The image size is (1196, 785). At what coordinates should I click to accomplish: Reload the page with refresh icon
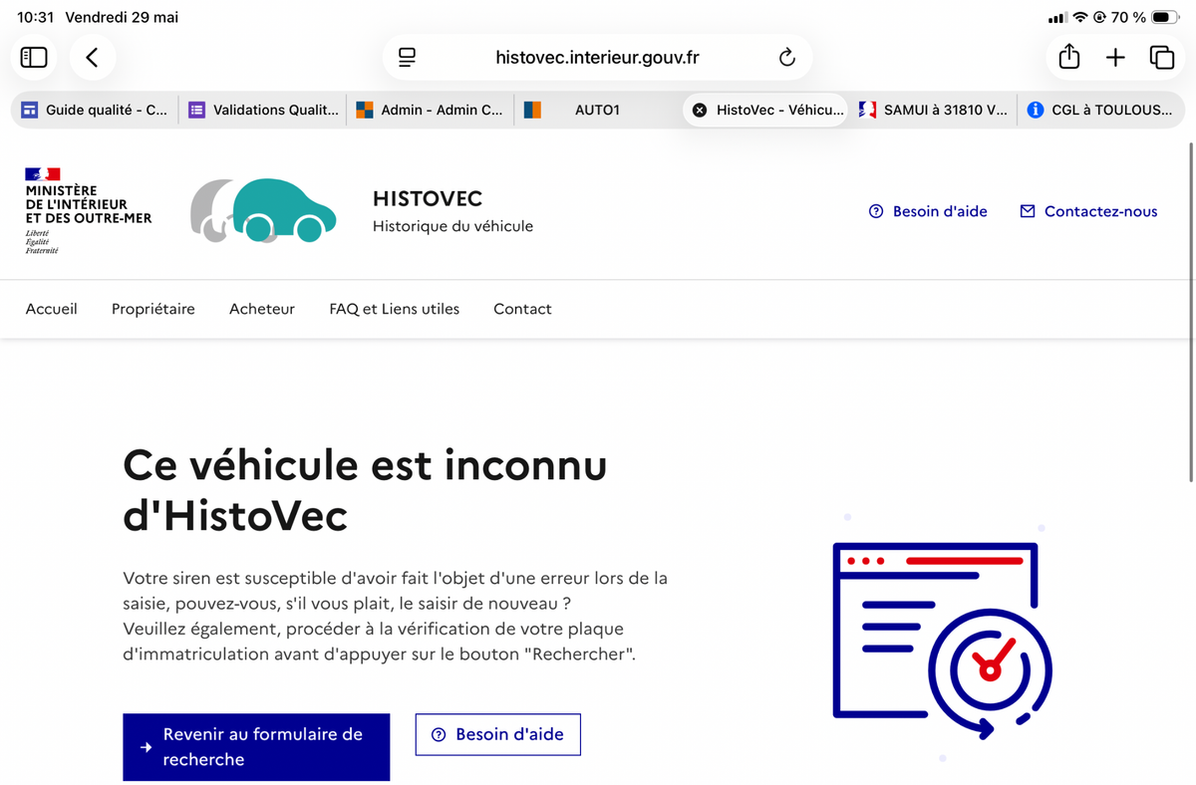coord(787,58)
